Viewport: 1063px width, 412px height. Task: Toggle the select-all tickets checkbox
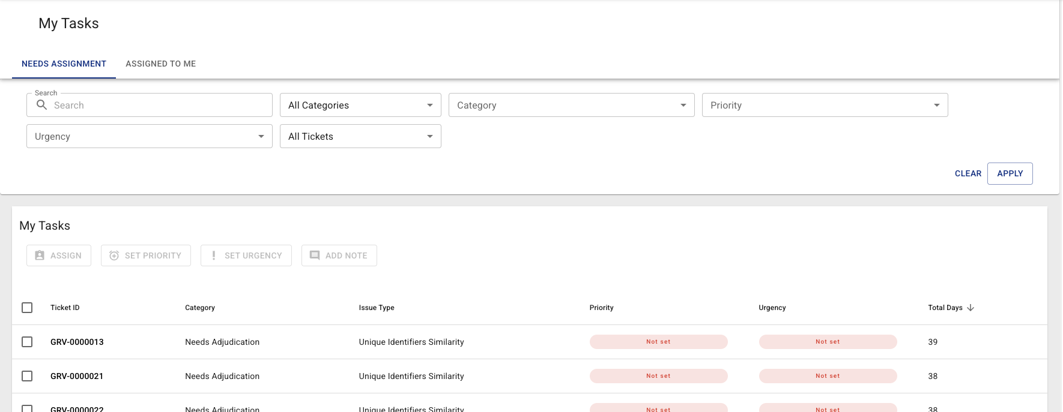(27, 308)
